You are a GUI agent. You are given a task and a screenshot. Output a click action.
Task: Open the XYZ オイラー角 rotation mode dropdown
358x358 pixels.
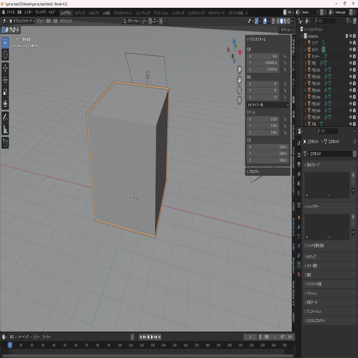click(x=268, y=105)
